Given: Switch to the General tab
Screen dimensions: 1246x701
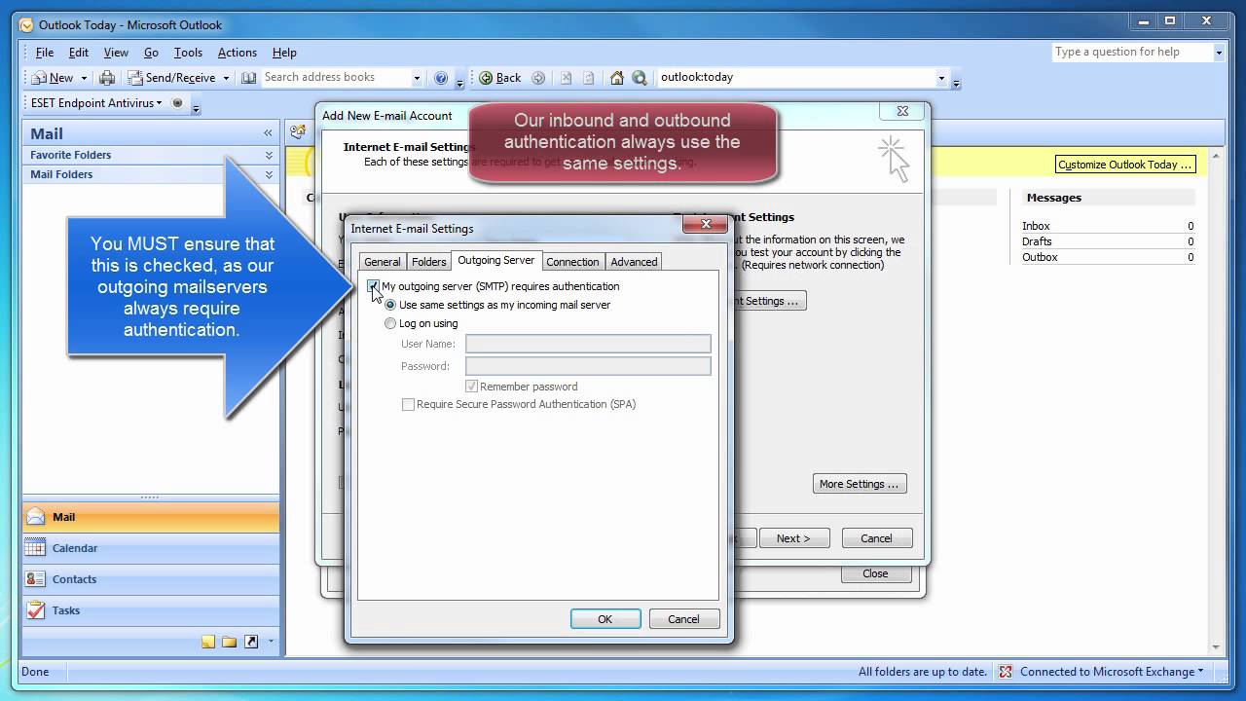Looking at the screenshot, I should click(x=383, y=262).
